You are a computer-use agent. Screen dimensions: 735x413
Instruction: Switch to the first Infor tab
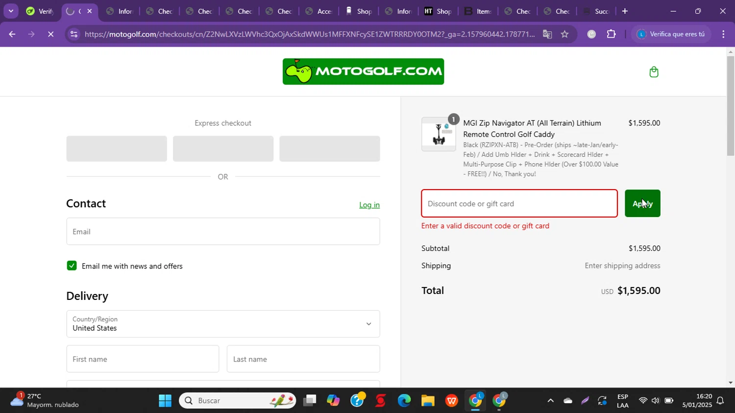pos(120,11)
